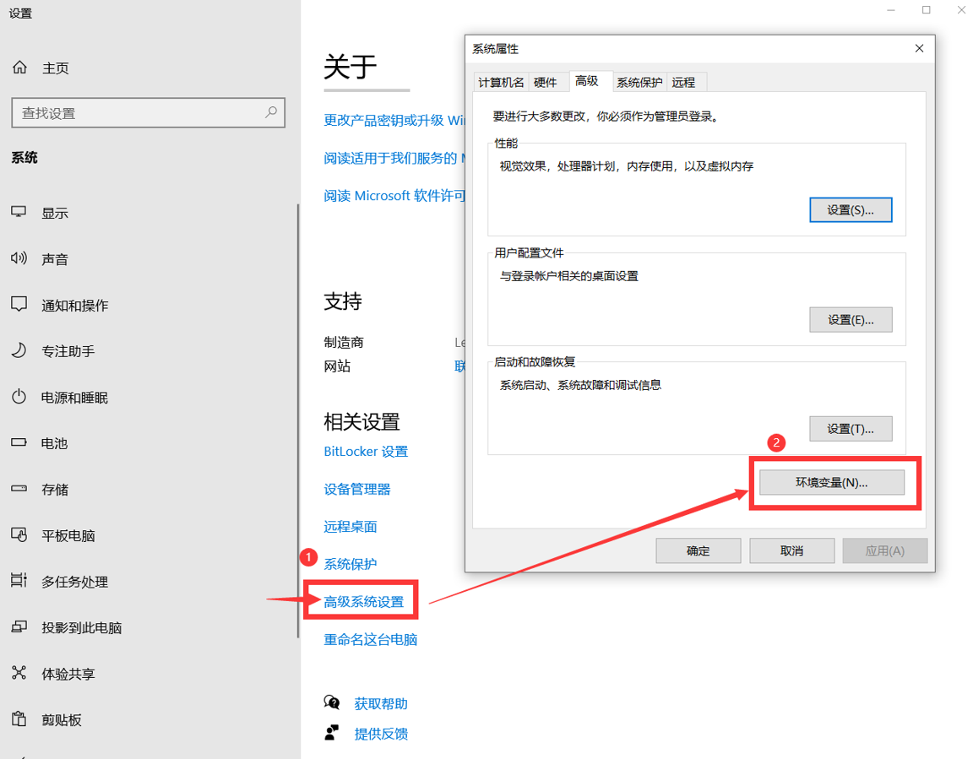Click the Give feedback person icon
The width and height of the screenshot is (973, 759).
tap(332, 733)
